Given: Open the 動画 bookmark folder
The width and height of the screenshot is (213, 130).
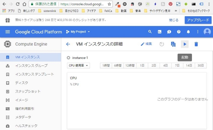Looking at the screenshot, I should point(121,11).
